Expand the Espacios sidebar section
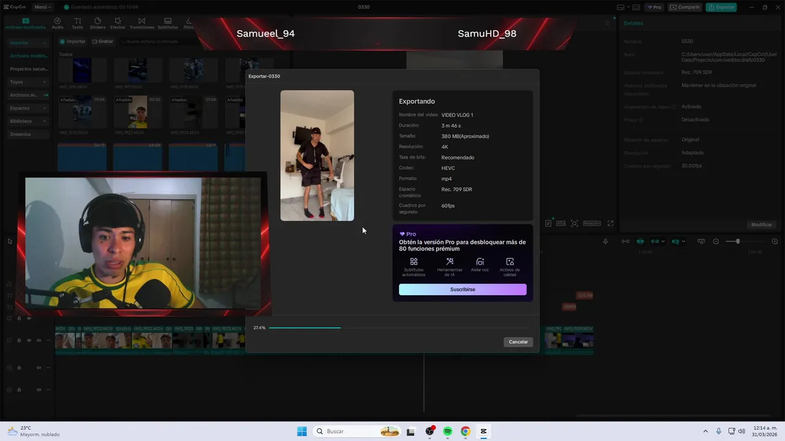This screenshot has height=441, width=785. (x=28, y=108)
